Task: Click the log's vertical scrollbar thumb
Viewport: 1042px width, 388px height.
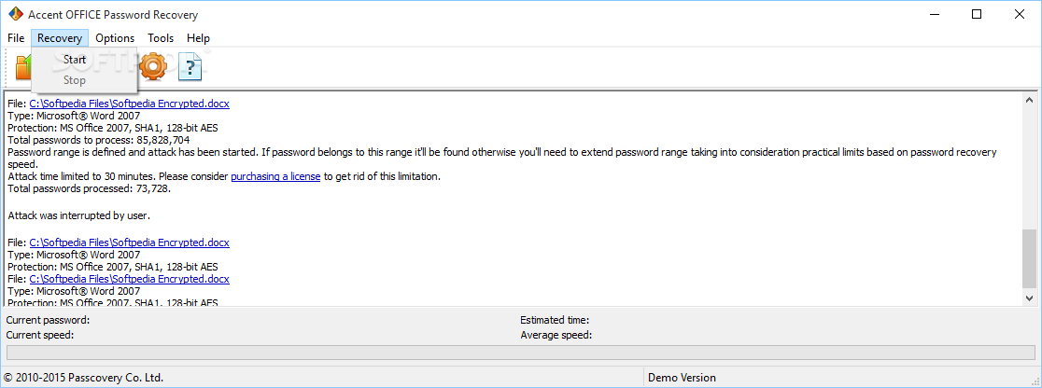Action: (x=1030, y=257)
